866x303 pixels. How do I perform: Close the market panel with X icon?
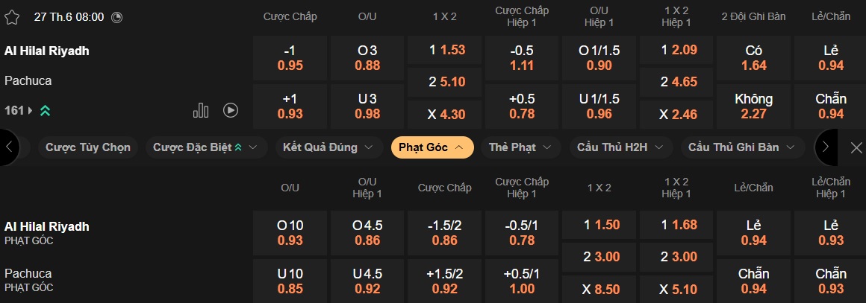pyautogui.click(x=856, y=147)
